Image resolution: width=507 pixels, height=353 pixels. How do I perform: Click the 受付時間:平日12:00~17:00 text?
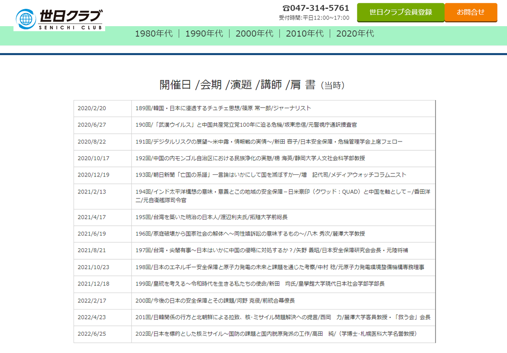coord(314,18)
